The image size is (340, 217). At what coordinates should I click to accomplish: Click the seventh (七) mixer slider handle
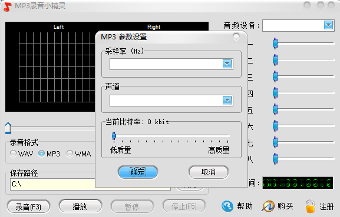(x=275, y=142)
